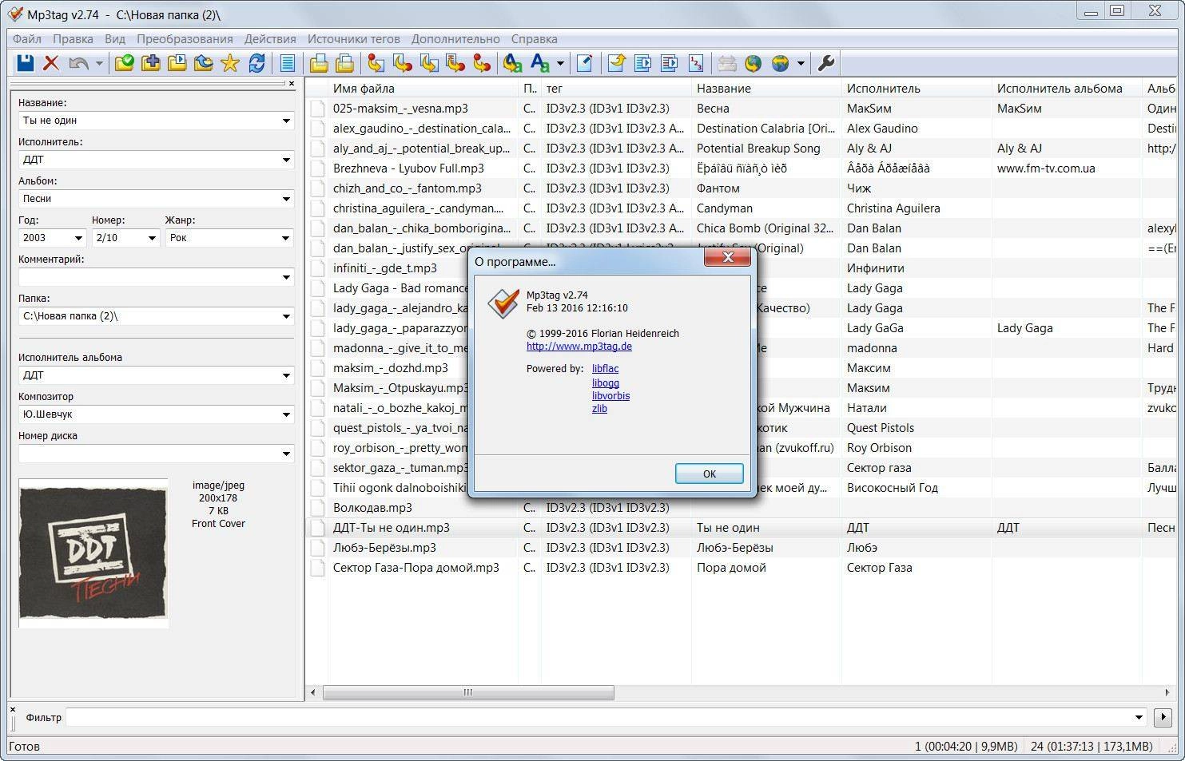Sort by the Название column header
Image resolution: width=1185 pixels, height=761 pixels.
point(765,89)
